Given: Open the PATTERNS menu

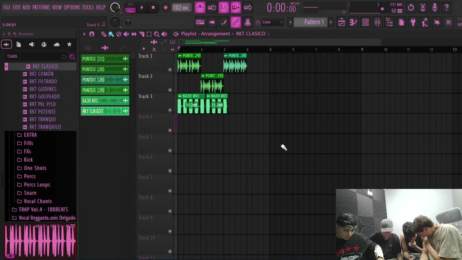Looking at the screenshot, I should (41, 7).
